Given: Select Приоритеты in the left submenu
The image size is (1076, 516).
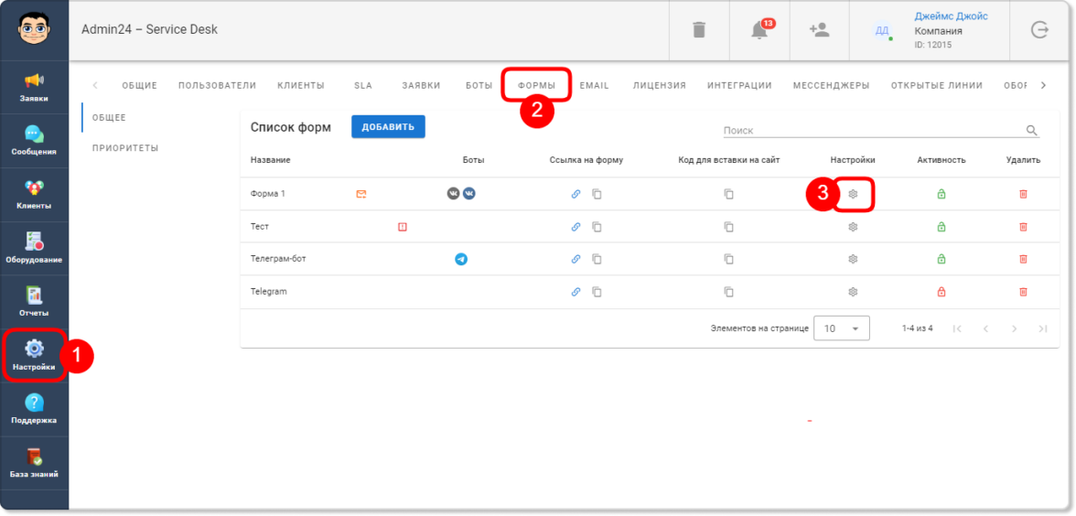Looking at the screenshot, I should click(x=125, y=148).
